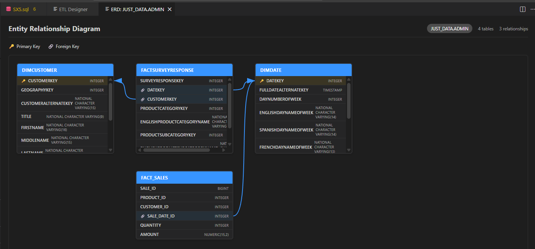
Task: Click the DIMDATE scroll up arrow
Action: click(x=349, y=80)
